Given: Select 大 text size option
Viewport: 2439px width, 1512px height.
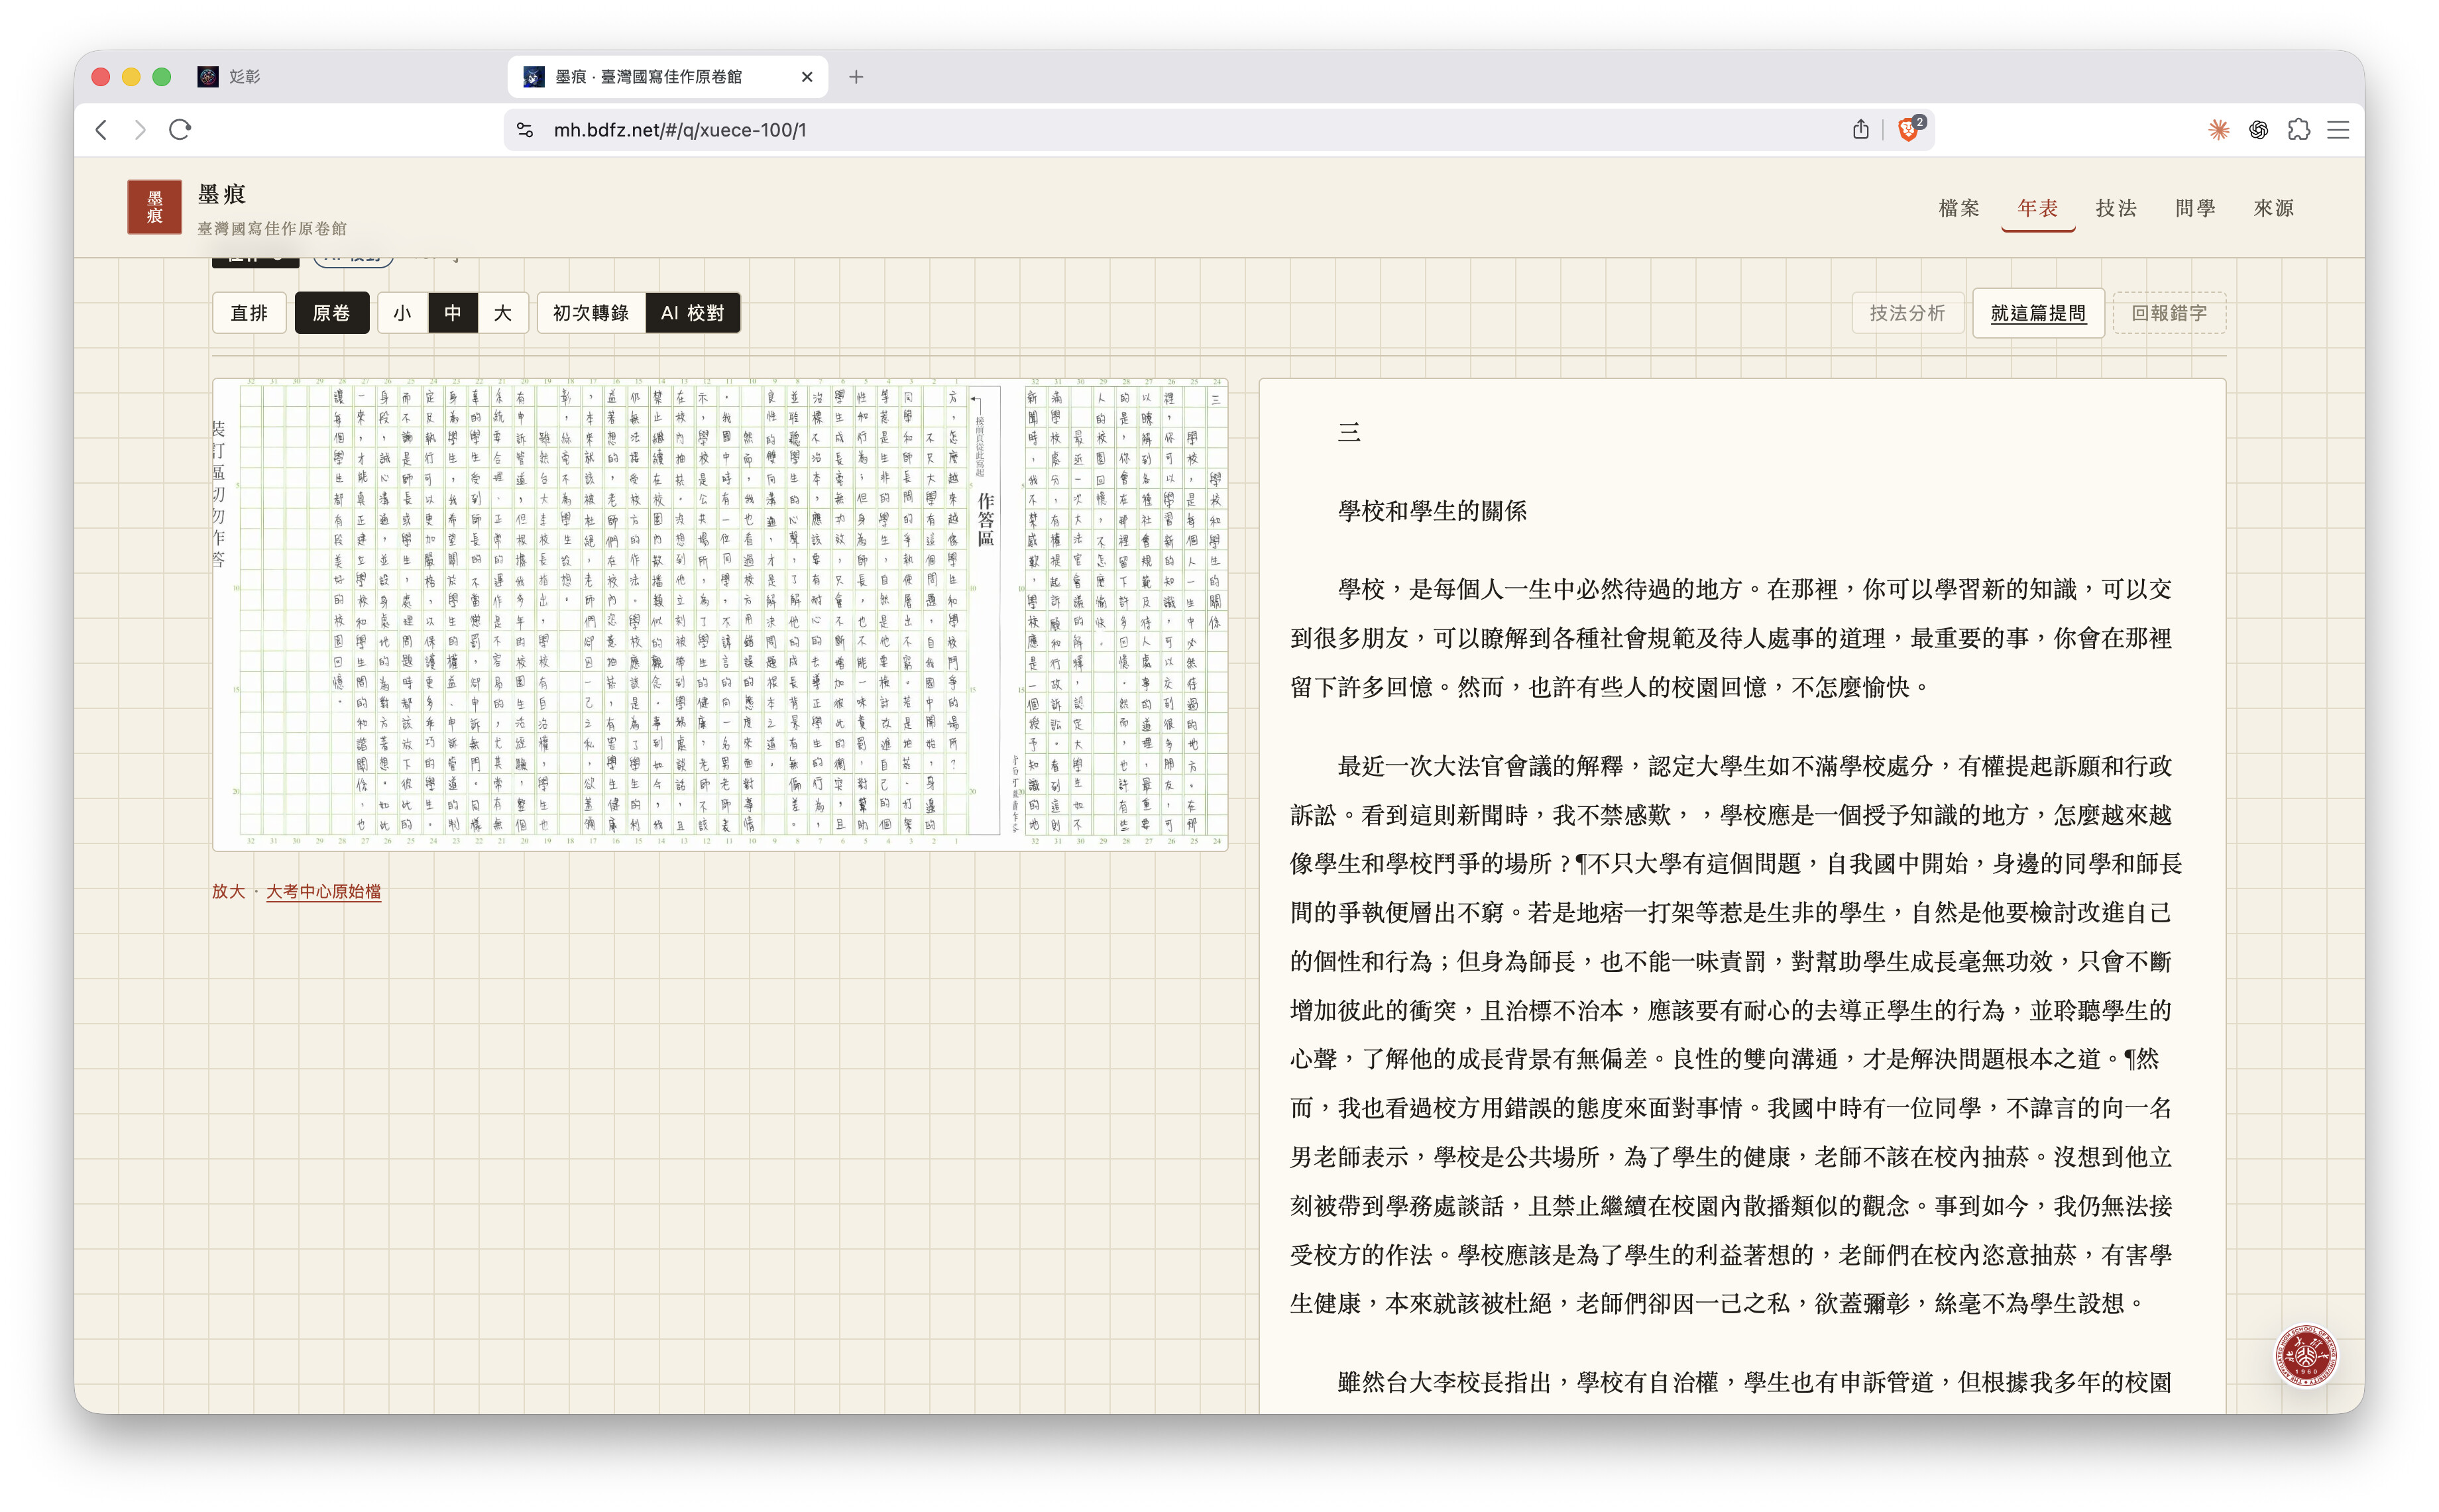Looking at the screenshot, I should [x=503, y=313].
